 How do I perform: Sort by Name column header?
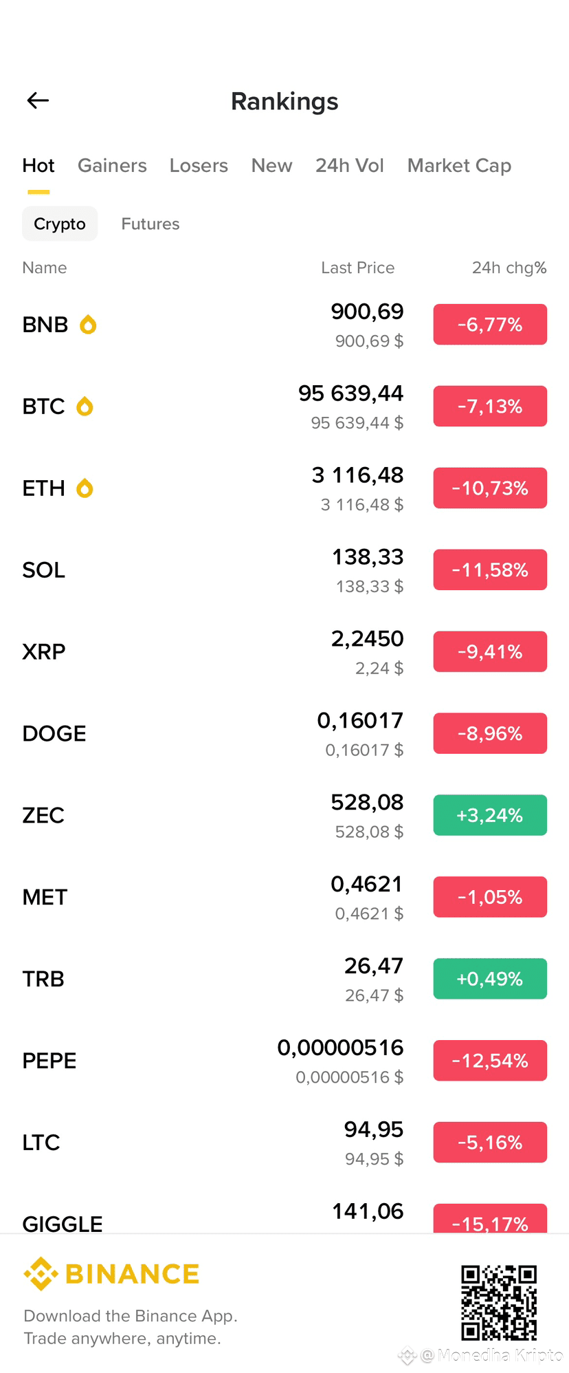(x=45, y=268)
